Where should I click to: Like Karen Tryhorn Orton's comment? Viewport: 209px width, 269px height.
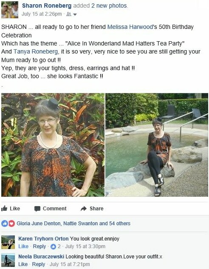coord(23,246)
